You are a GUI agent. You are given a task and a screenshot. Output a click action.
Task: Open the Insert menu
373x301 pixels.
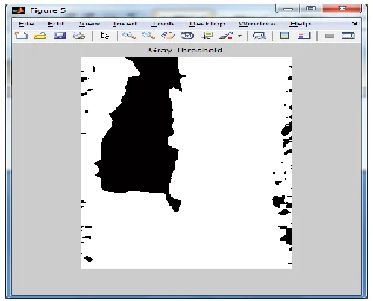click(x=125, y=24)
